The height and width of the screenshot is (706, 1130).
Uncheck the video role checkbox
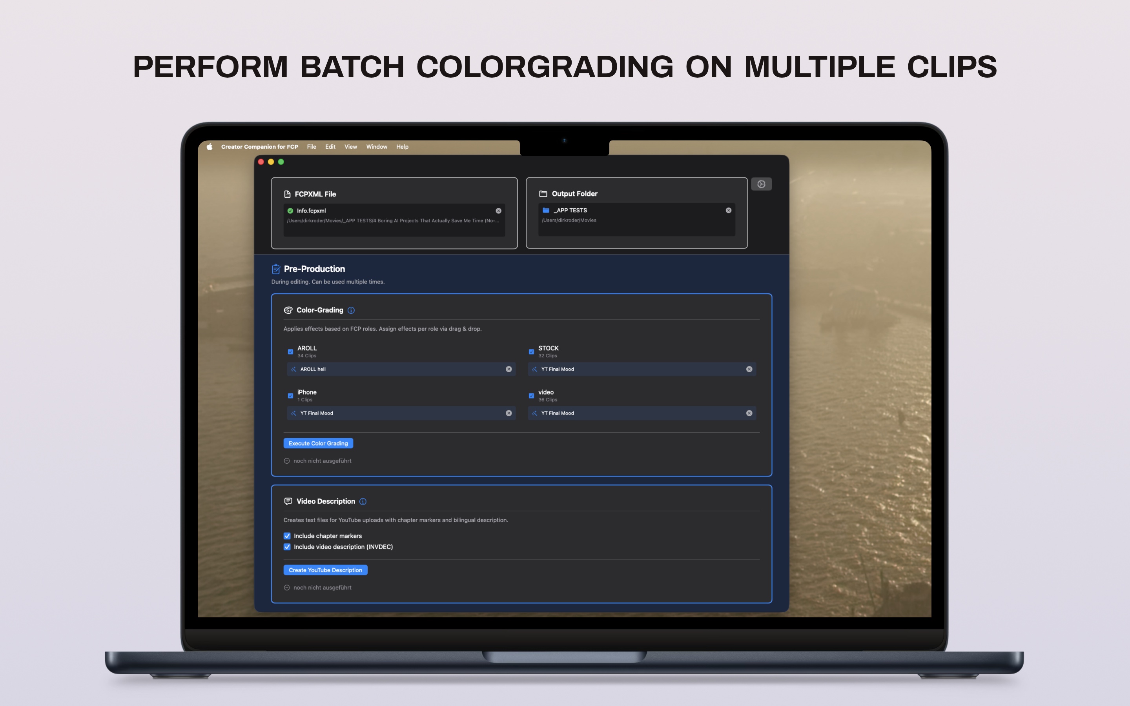point(531,395)
